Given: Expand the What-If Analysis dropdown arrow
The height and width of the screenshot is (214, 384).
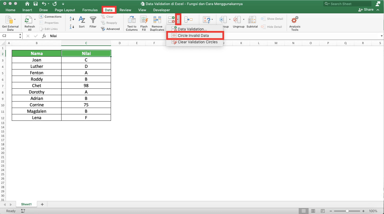Looking at the screenshot, I should click(x=212, y=20).
